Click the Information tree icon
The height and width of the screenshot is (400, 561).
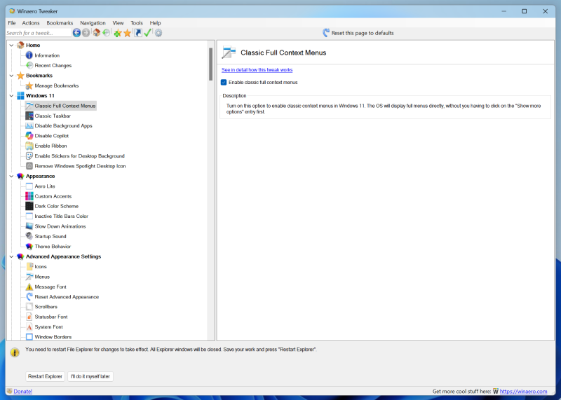point(29,55)
